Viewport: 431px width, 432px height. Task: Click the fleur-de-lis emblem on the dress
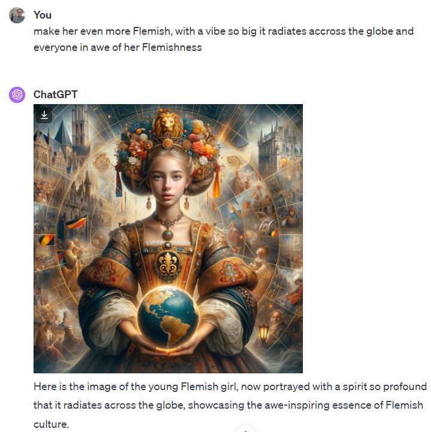pyautogui.click(x=168, y=264)
